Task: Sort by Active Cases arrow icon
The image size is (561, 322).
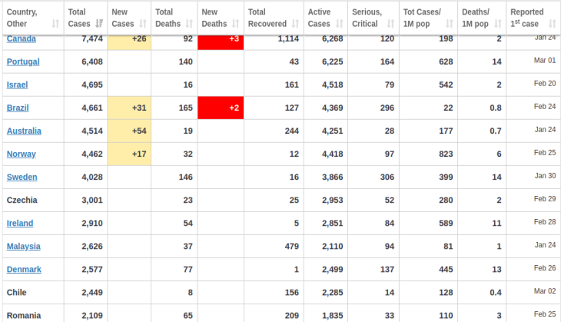Action: [x=339, y=24]
